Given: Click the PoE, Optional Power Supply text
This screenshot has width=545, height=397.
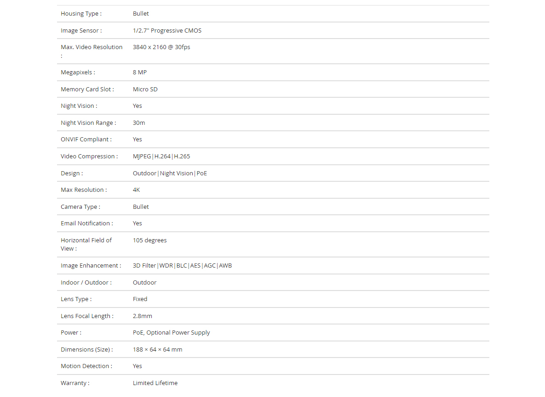Looking at the screenshot, I should point(171,333).
